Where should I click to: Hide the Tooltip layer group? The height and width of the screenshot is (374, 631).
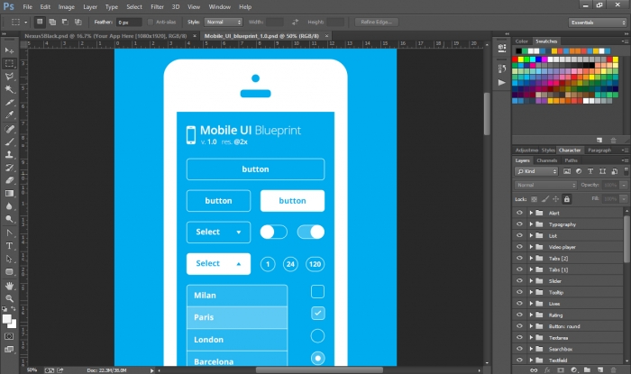coord(519,292)
